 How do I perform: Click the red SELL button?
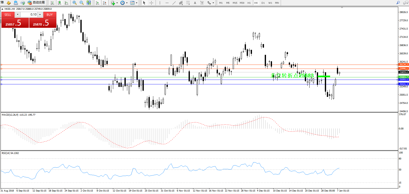click(x=8, y=15)
